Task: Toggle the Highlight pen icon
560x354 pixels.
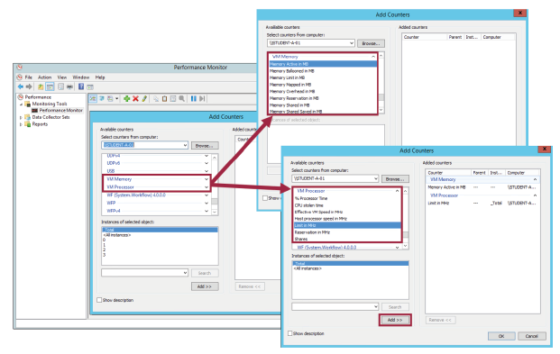Action: (x=144, y=99)
